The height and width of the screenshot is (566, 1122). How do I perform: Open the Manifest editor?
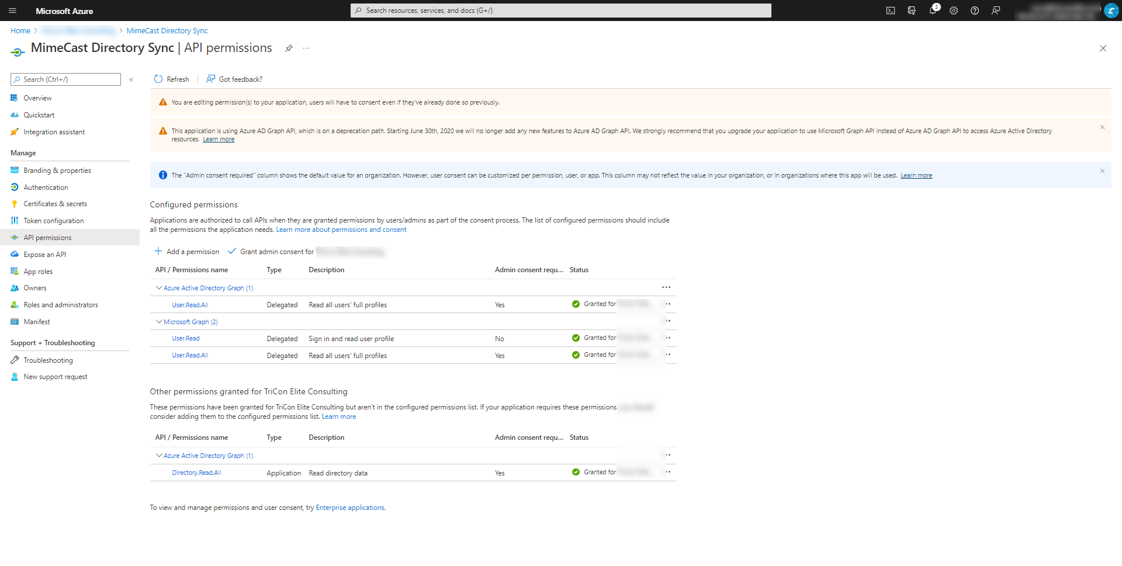point(37,322)
